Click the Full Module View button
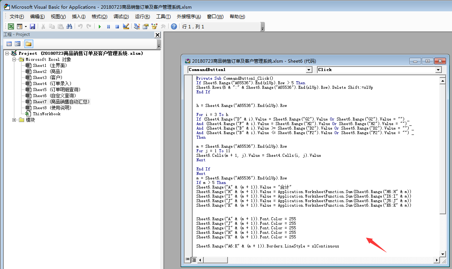This screenshot has width=452, height=269. pyautogui.click(x=194, y=260)
